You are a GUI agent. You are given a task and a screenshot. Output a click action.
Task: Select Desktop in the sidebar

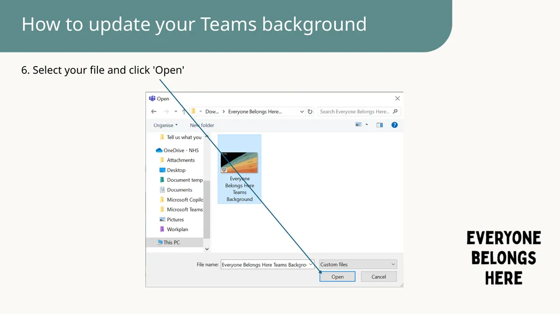click(173, 170)
